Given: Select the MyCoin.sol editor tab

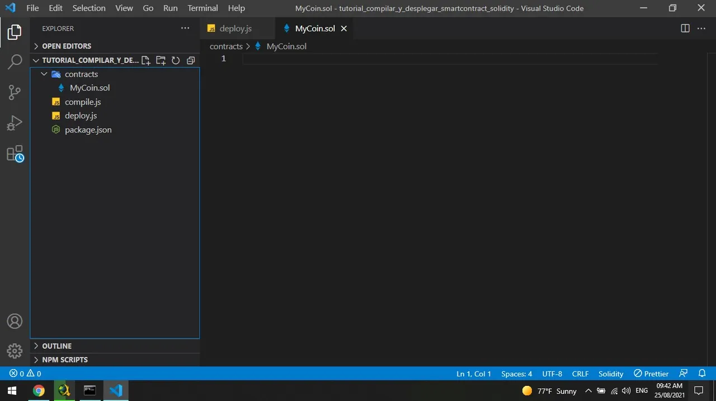Looking at the screenshot, I should [x=315, y=28].
